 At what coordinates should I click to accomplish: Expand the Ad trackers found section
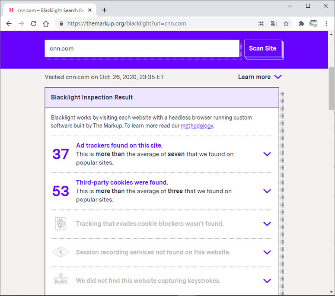[x=267, y=154]
